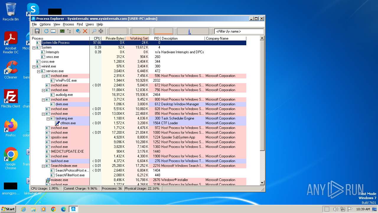The height and width of the screenshot is (213, 378).
Task: Collapse the svchost.exe PID 856 node
Action: pos(43,114)
